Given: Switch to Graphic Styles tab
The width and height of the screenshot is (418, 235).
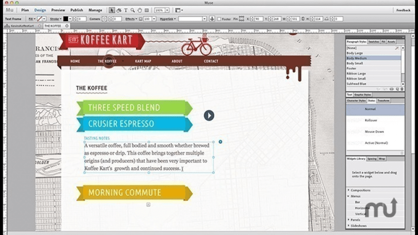Looking at the screenshot, I should click(363, 95).
